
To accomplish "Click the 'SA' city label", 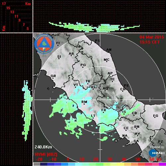I will pyautogui.click(x=136, y=141).
